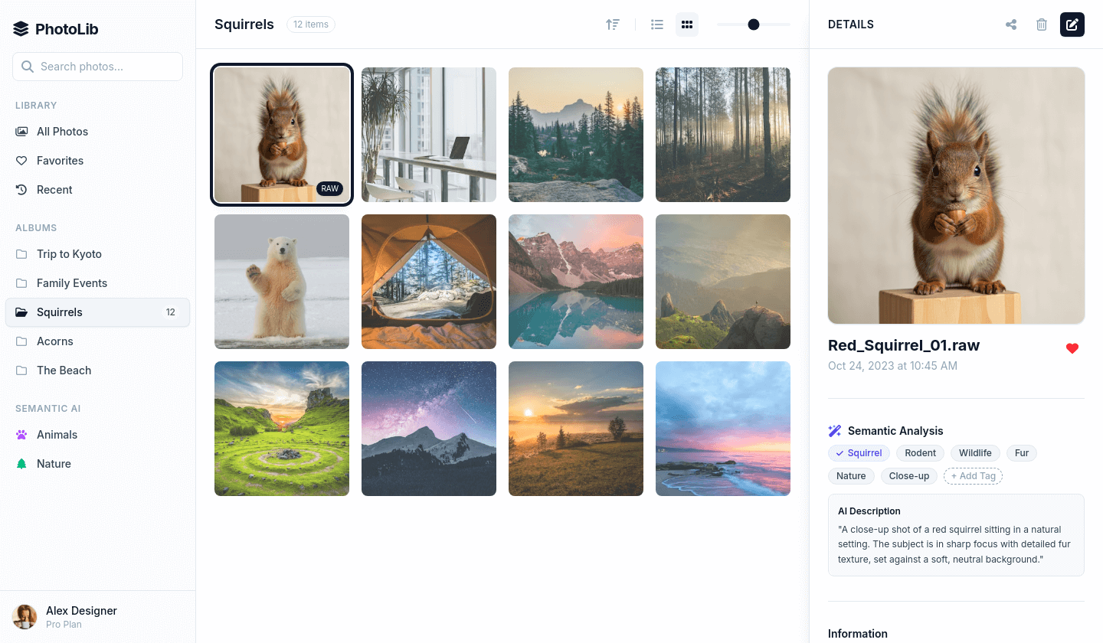Click the thumbnail size slider handle

point(754,24)
